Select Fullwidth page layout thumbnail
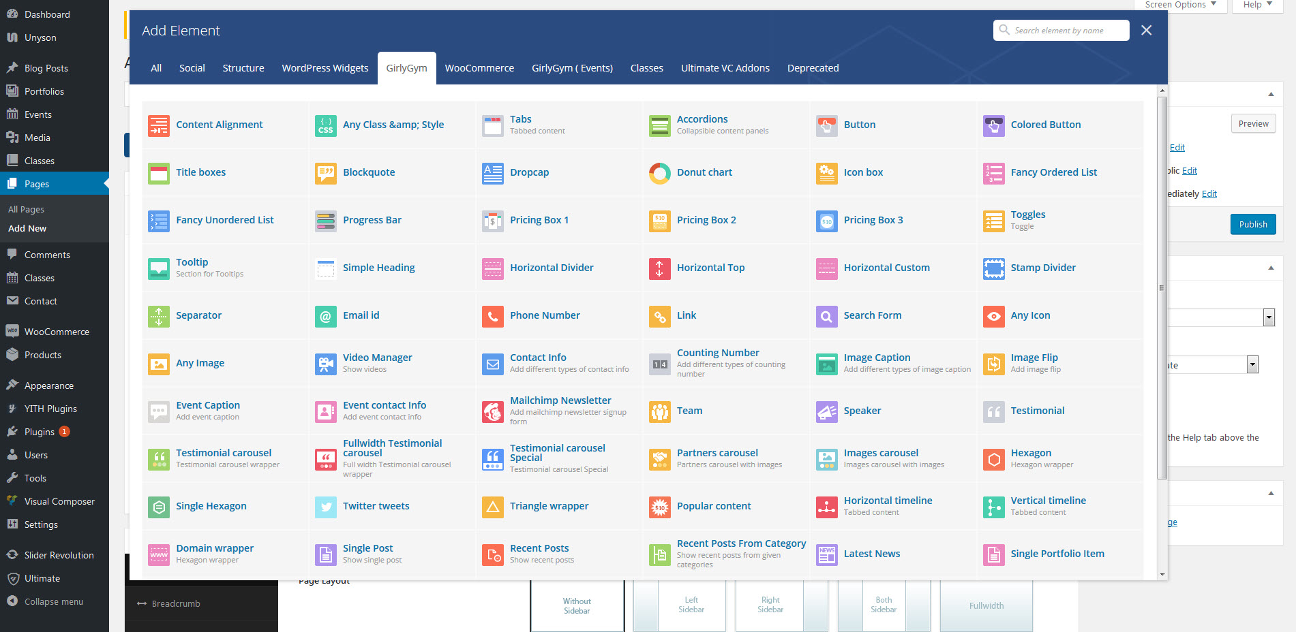Screen dimensions: 1296x632 tap(986, 605)
